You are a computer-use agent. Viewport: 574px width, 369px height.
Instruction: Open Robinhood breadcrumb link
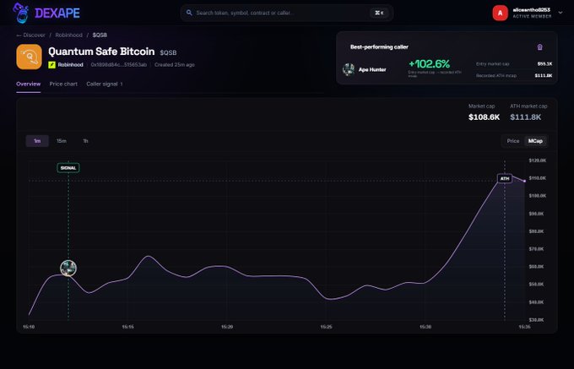[x=69, y=35]
